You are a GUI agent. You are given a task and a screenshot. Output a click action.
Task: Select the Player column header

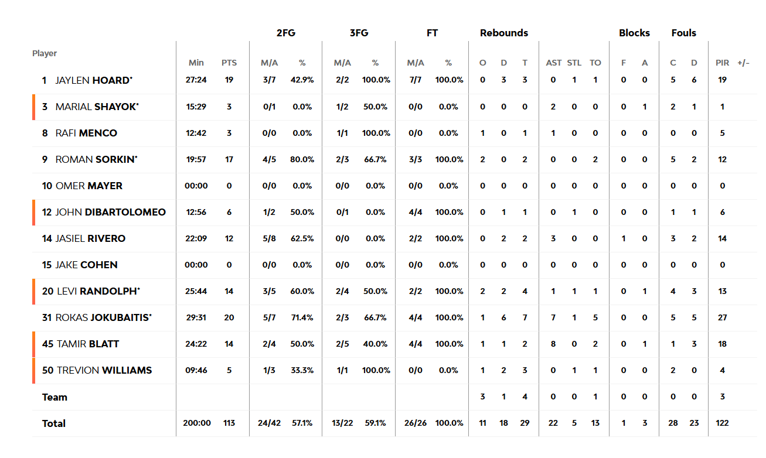click(x=45, y=53)
